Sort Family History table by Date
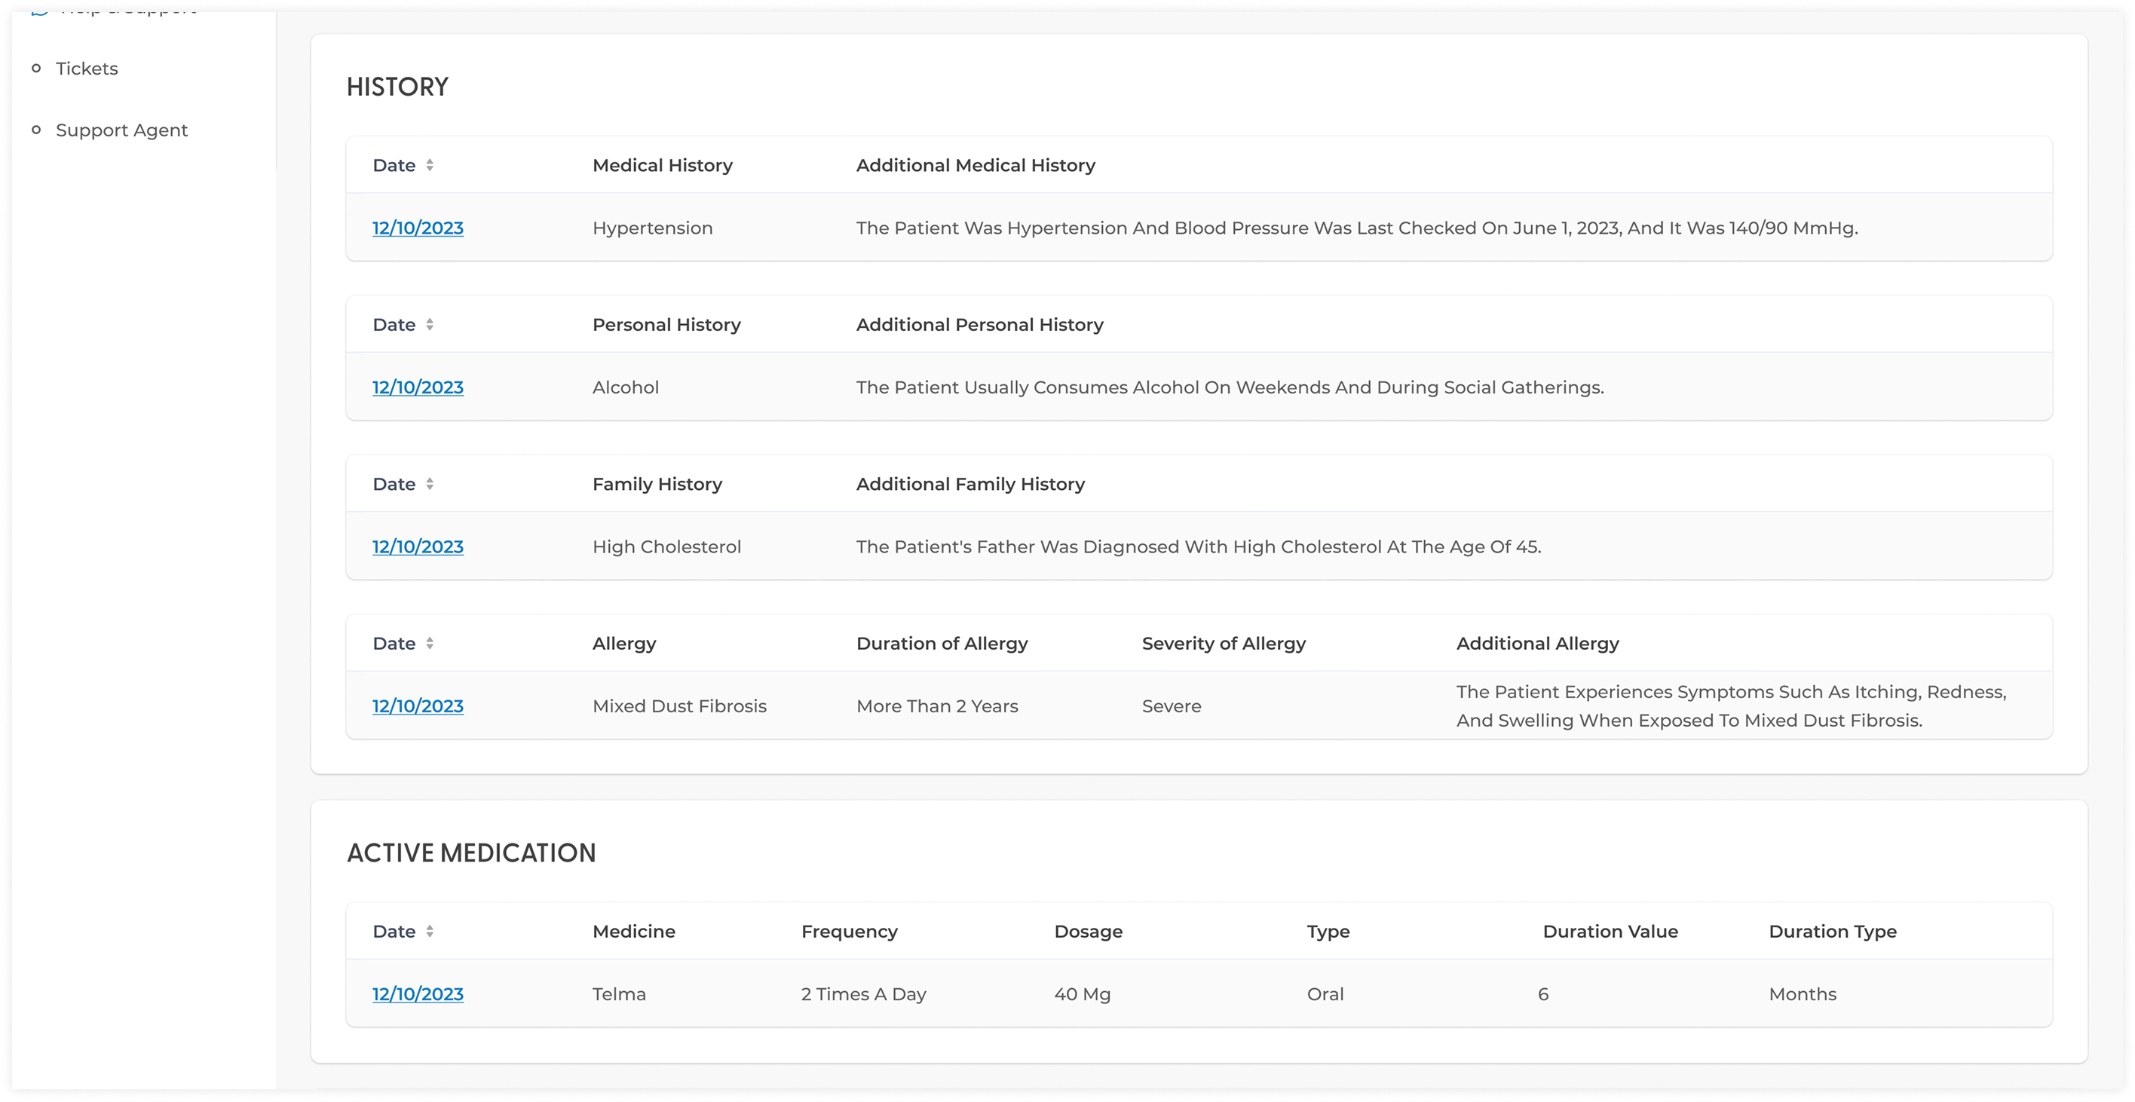2135x1102 pixels. click(x=431, y=483)
